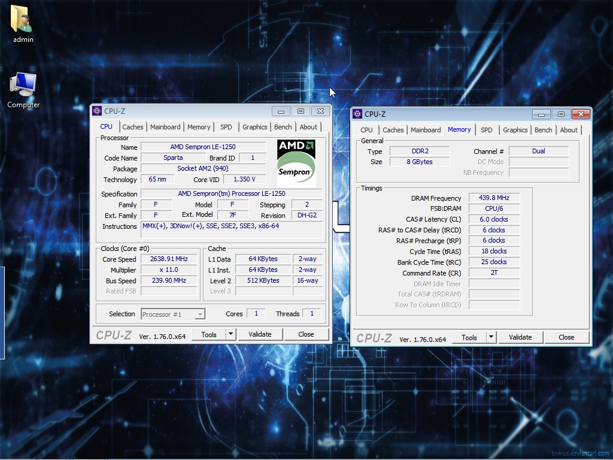Click the Instructions field listing MMX(+), 3DNow!

pyautogui.click(x=232, y=229)
